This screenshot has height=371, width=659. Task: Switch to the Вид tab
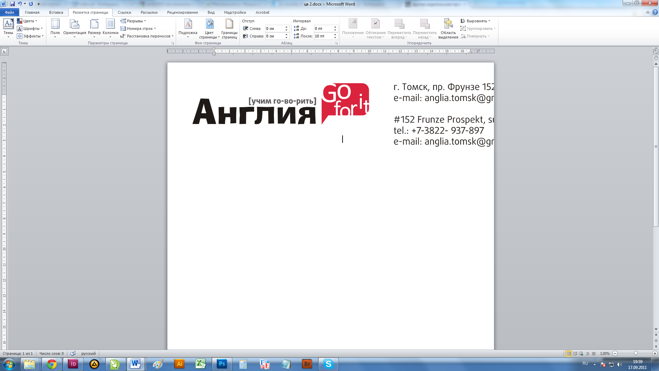coord(211,12)
